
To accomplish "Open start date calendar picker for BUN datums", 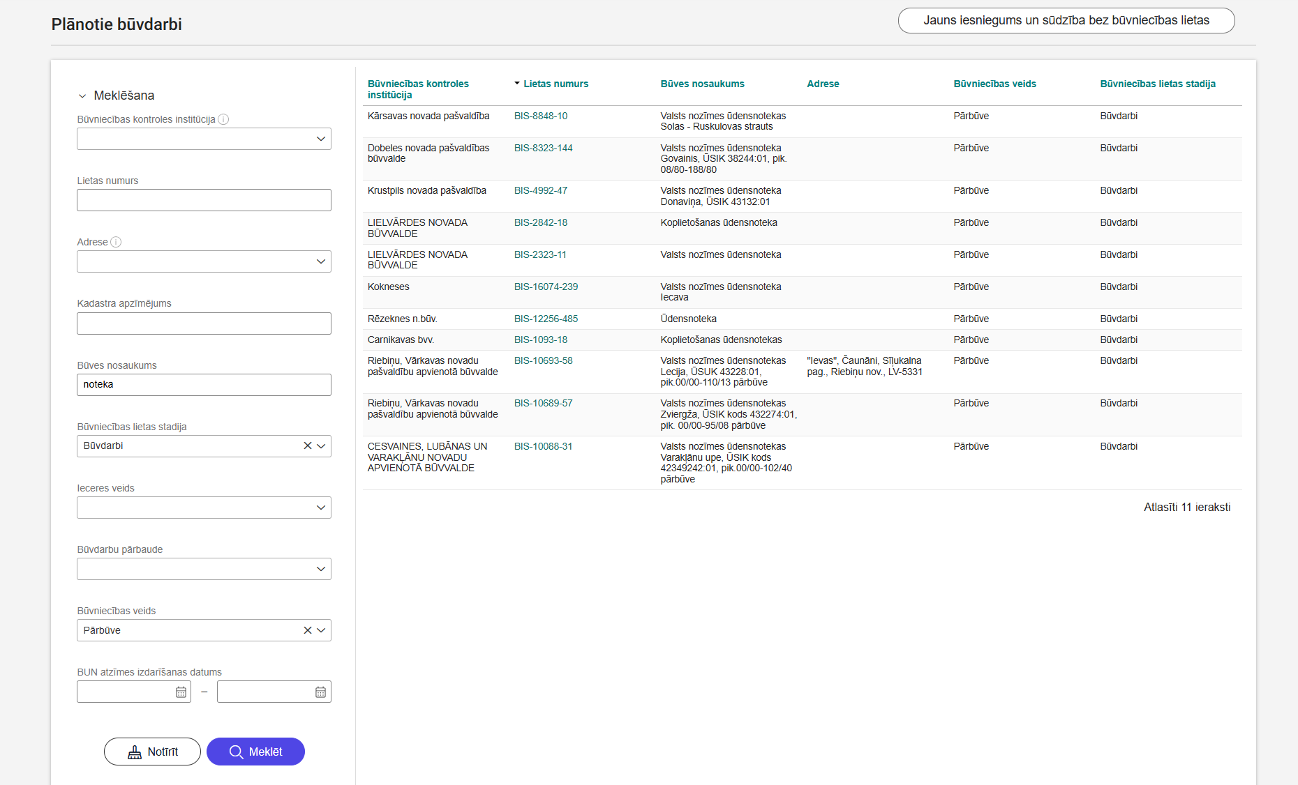I will [x=181, y=692].
